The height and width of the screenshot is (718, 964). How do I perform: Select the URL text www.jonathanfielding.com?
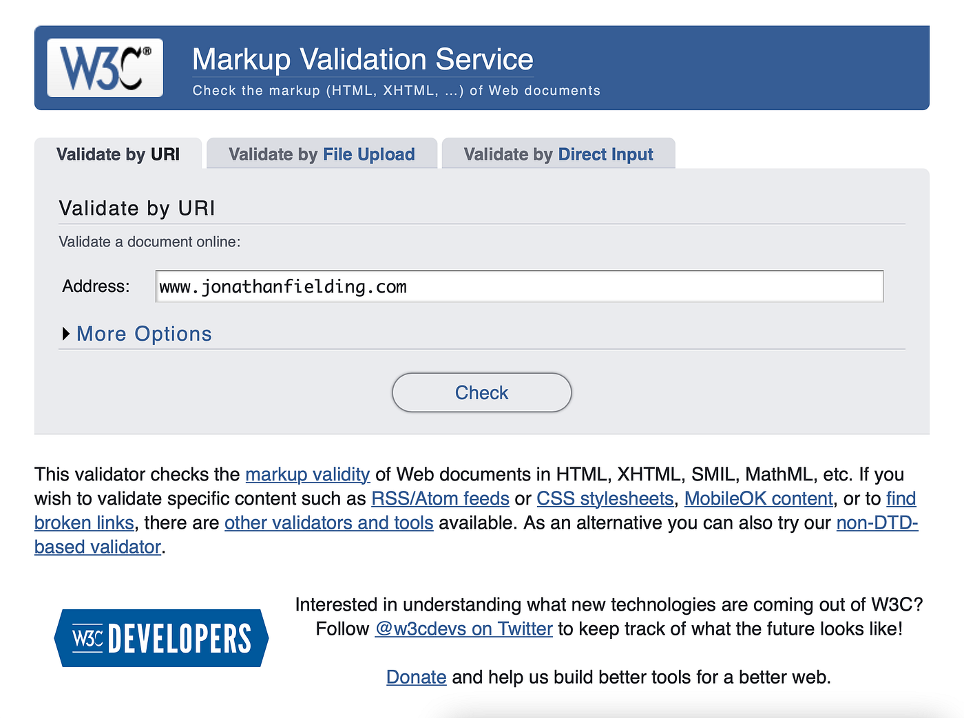(282, 286)
